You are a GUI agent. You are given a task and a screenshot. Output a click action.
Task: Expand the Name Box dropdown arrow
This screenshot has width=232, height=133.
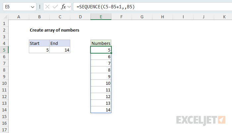click(x=32, y=7)
